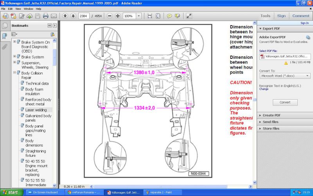313x196 pixels.
Task: Zoom in with the plus button
Action: pos(117,16)
